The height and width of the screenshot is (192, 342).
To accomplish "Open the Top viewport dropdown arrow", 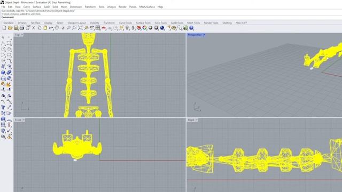I will point(22,35).
